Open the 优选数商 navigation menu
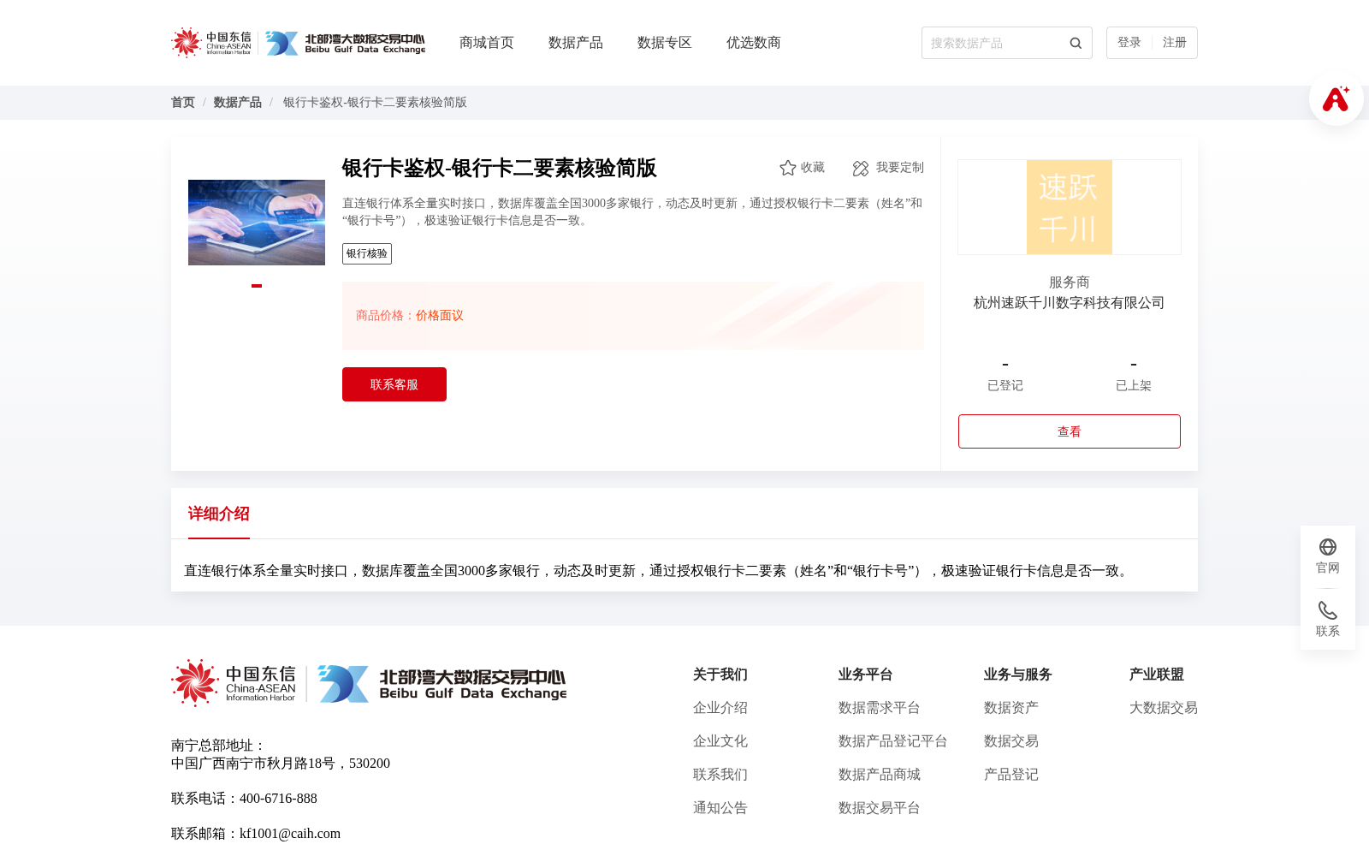1369x856 pixels. [754, 43]
